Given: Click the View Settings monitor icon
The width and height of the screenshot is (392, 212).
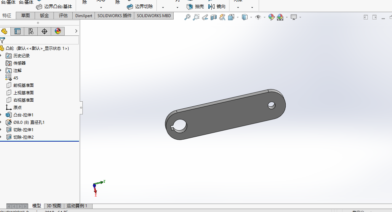Looking at the screenshot, I should [294, 17].
